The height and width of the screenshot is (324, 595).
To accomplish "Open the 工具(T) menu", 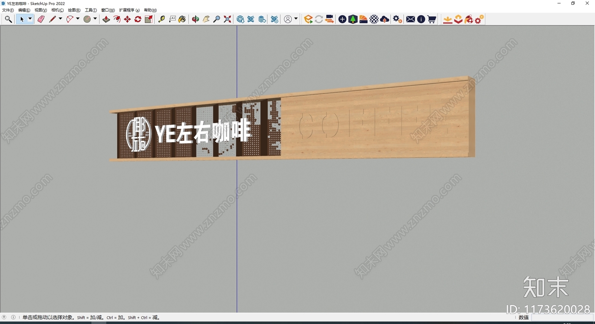I will [91, 10].
